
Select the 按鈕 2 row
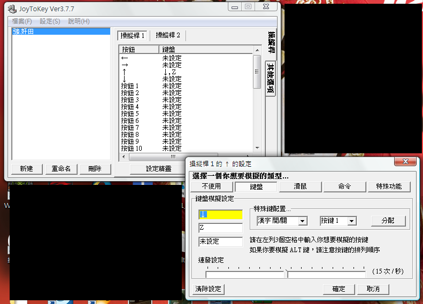pos(186,93)
